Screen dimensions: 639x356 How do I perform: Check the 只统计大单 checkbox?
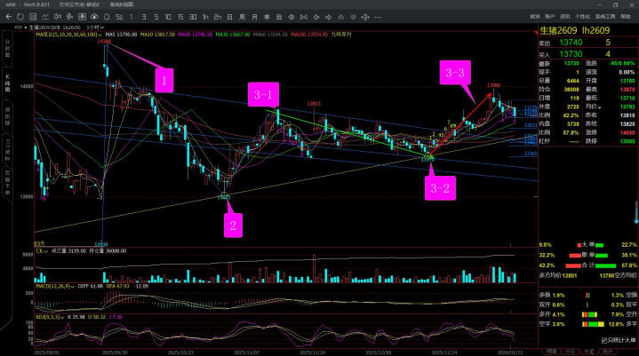tap(604, 340)
